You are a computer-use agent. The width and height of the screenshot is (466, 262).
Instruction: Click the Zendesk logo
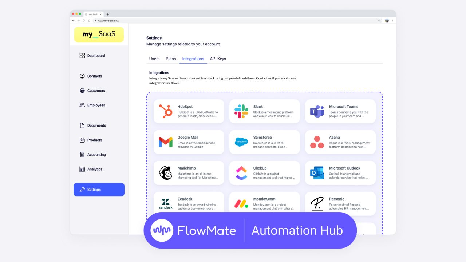tap(165, 203)
